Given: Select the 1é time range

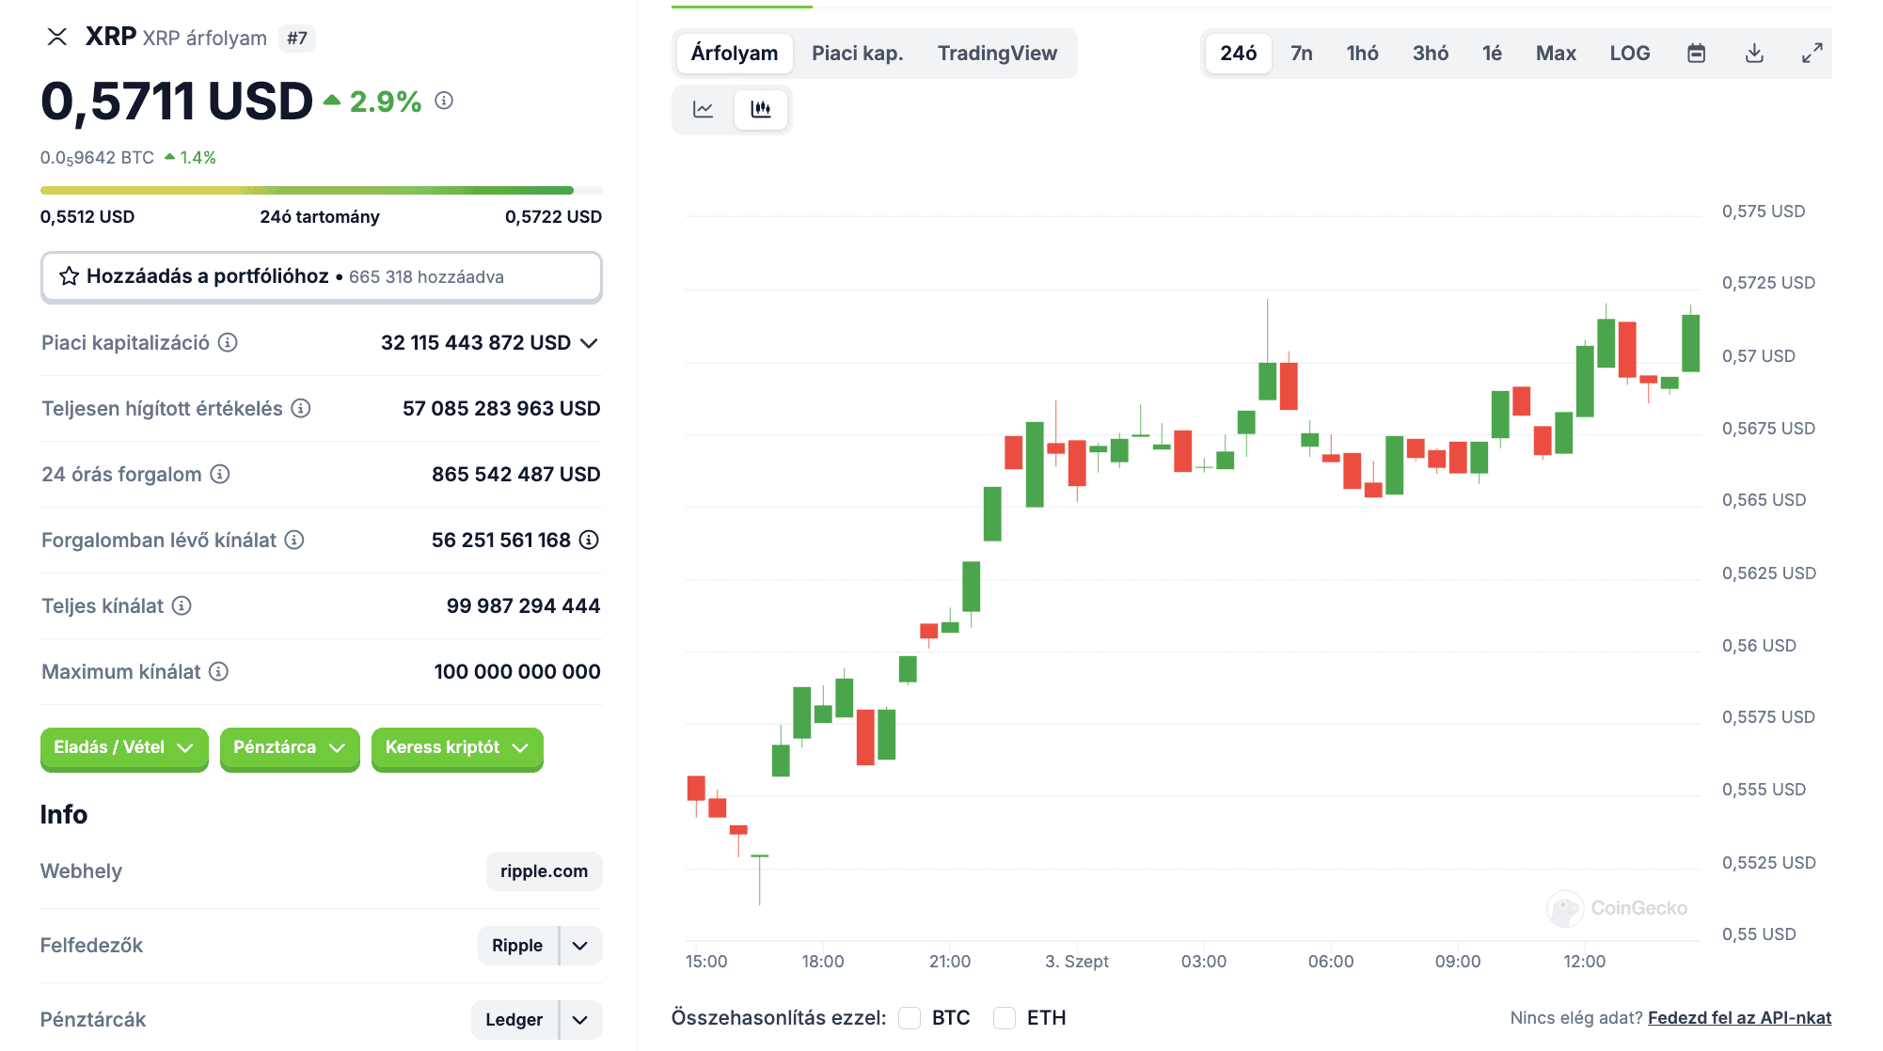Looking at the screenshot, I should point(1493,54).
